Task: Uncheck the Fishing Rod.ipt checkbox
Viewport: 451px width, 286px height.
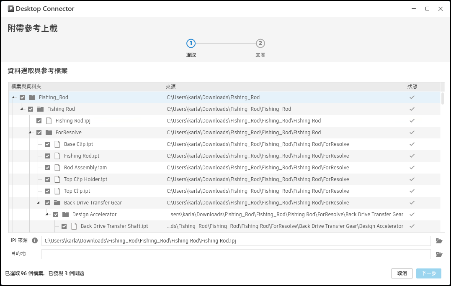Action: [x=47, y=156]
